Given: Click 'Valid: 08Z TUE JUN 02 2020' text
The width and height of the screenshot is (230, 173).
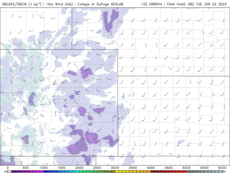Looking at the screenshot, I should pyautogui.click(x=202, y=4).
